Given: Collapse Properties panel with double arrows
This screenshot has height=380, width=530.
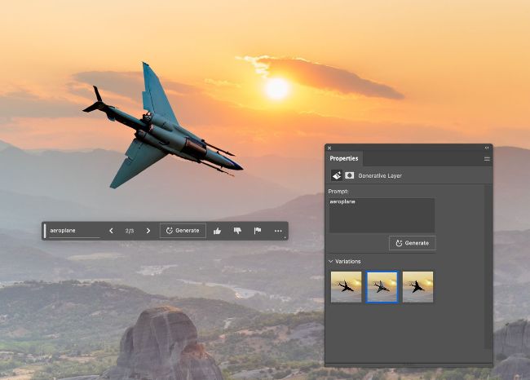Looking at the screenshot, I should [487, 148].
